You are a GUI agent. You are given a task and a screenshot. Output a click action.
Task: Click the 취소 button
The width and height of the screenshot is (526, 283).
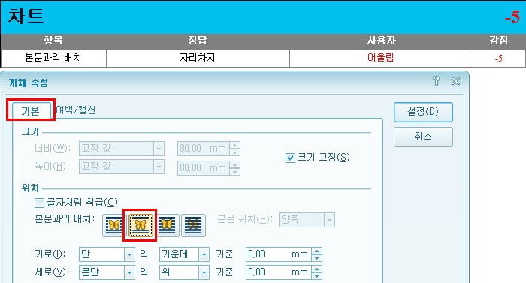(423, 137)
